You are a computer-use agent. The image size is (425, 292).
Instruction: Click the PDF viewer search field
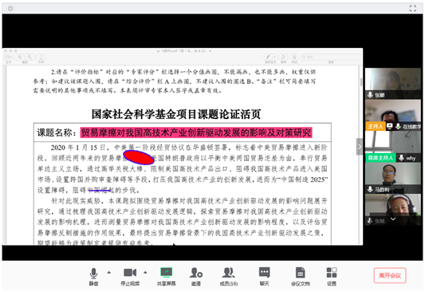[x=331, y=57]
